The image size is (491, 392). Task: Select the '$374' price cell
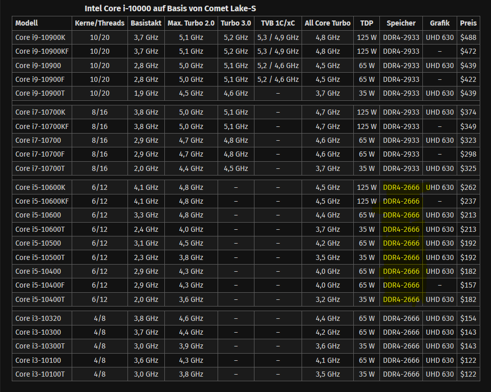468,112
